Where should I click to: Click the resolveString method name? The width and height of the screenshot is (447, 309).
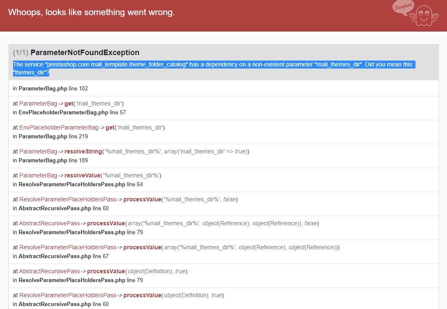click(83, 151)
